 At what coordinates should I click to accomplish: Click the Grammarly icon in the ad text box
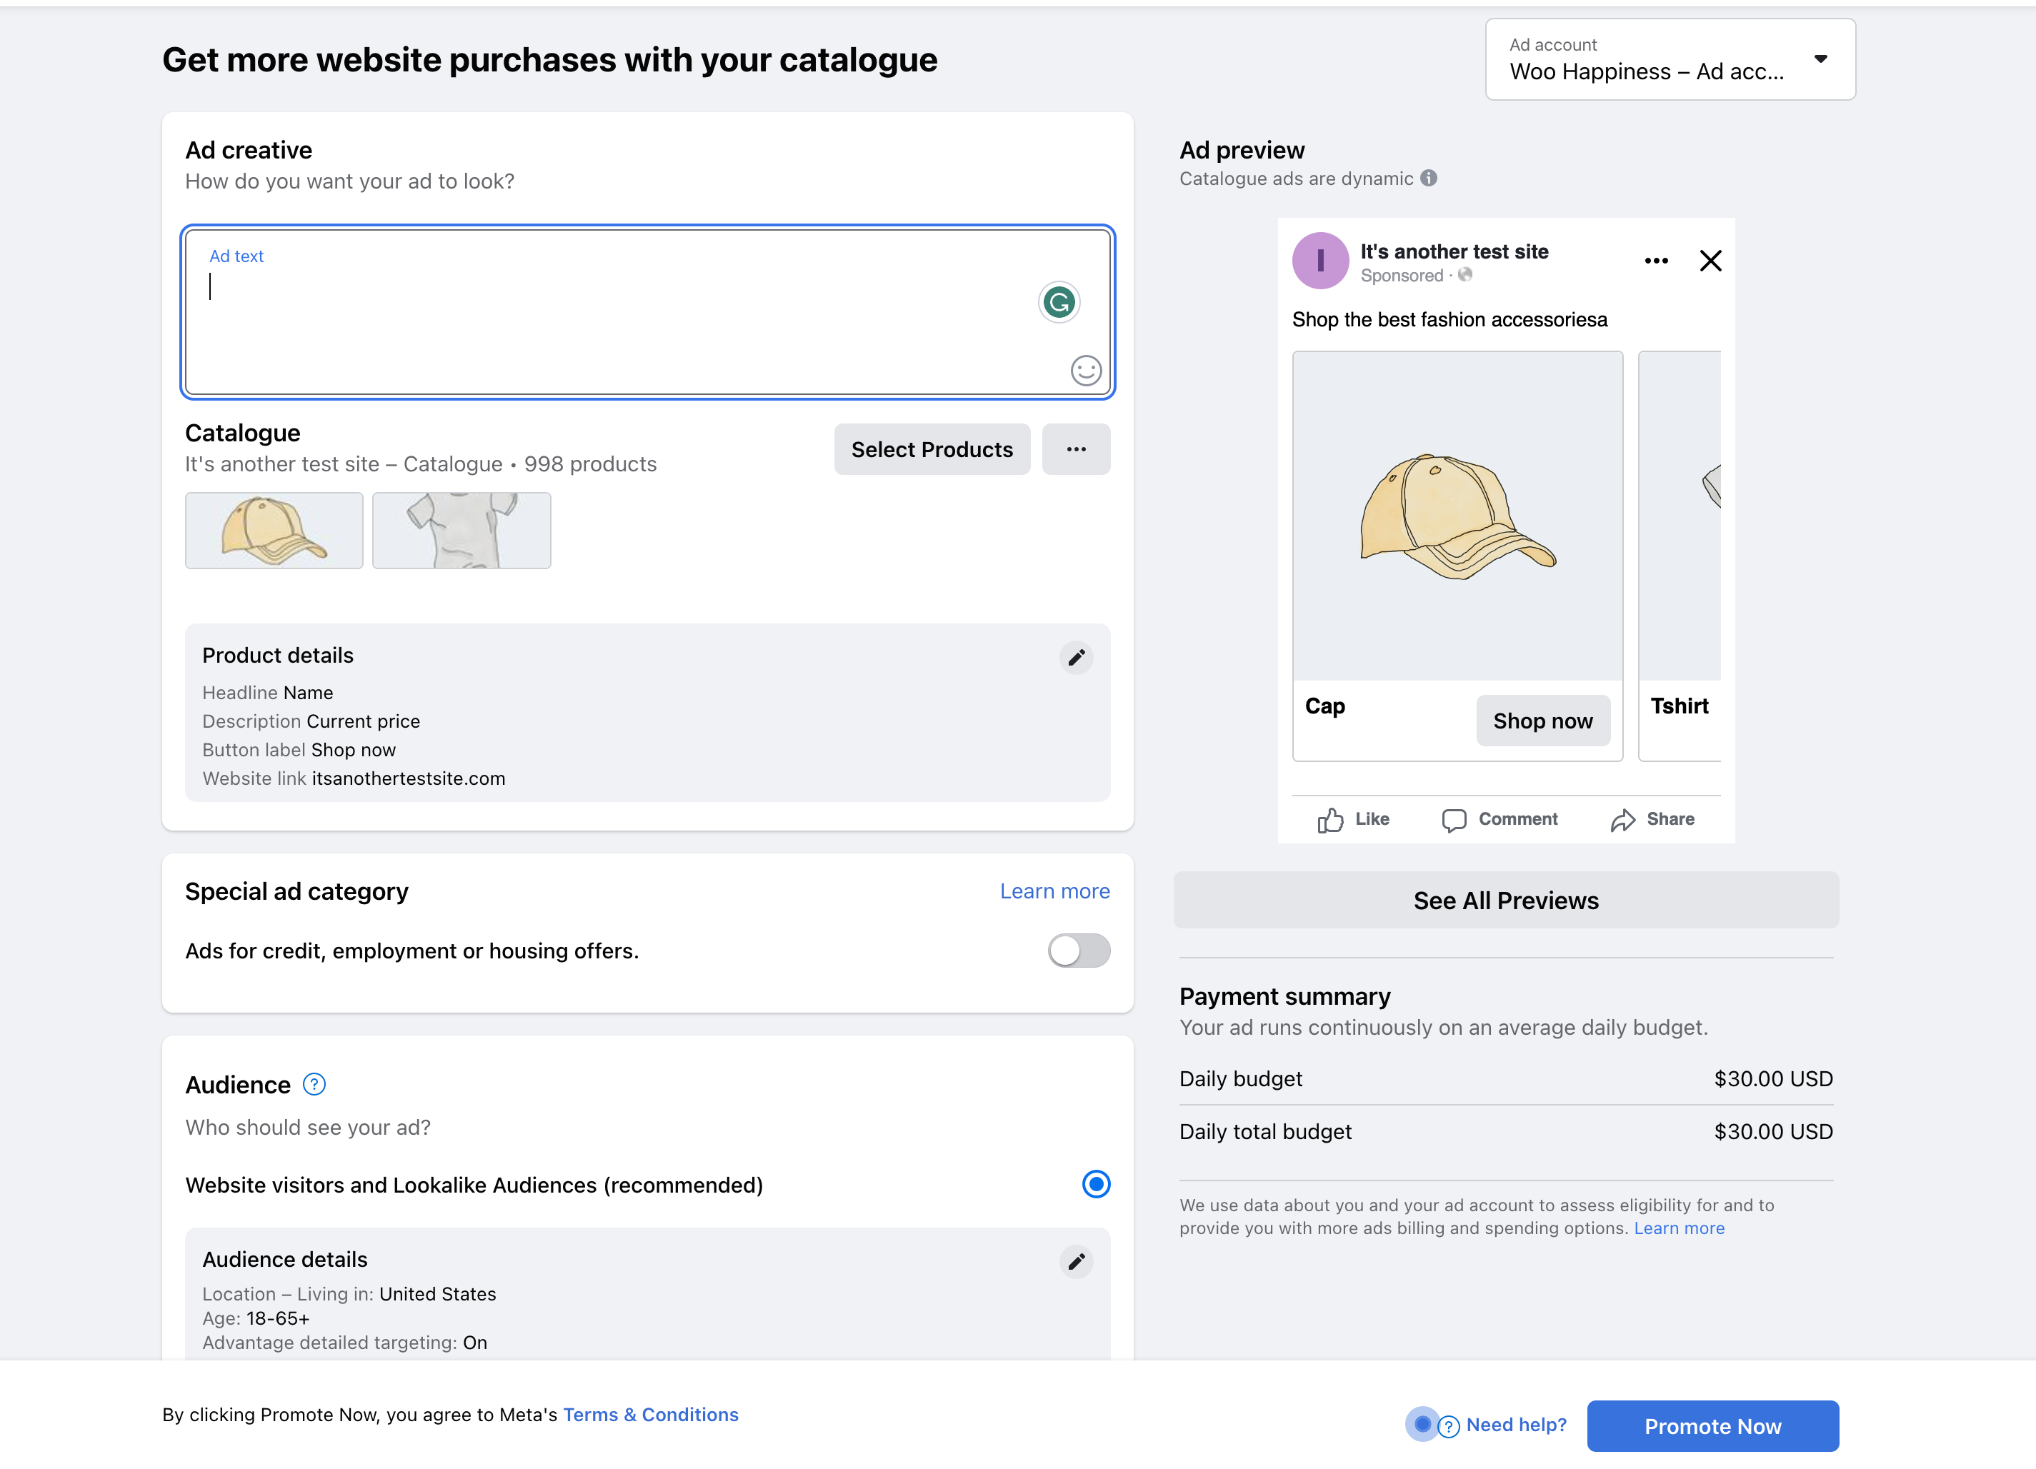click(x=1059, y=302)
